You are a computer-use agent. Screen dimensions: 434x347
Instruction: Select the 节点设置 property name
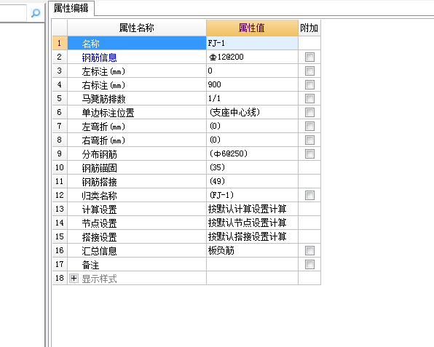[99, 223]
